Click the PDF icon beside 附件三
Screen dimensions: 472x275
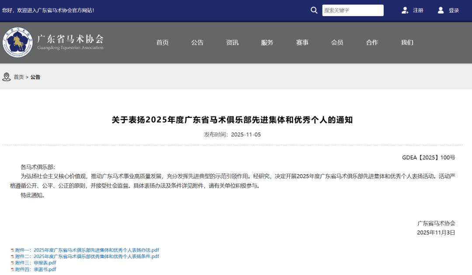click(x=12, y=263)
